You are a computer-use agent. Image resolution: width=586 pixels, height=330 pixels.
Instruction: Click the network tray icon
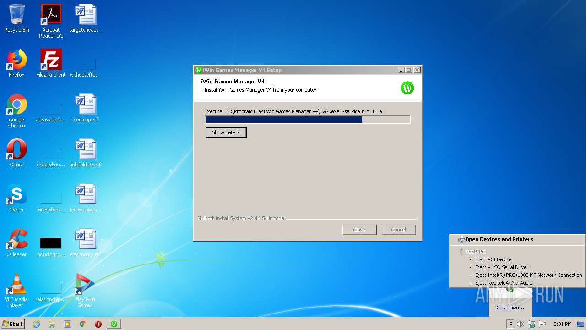[532, 324]
